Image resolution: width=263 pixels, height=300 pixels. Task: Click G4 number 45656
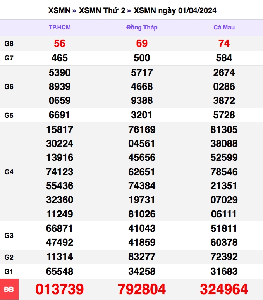[142, 158]
